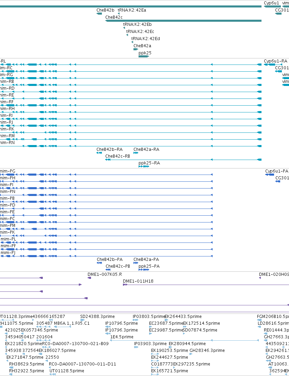The image size is (289, 376).
Task: Click the tRNA:K2:42Ea gene label
Action: click(132, 10)
